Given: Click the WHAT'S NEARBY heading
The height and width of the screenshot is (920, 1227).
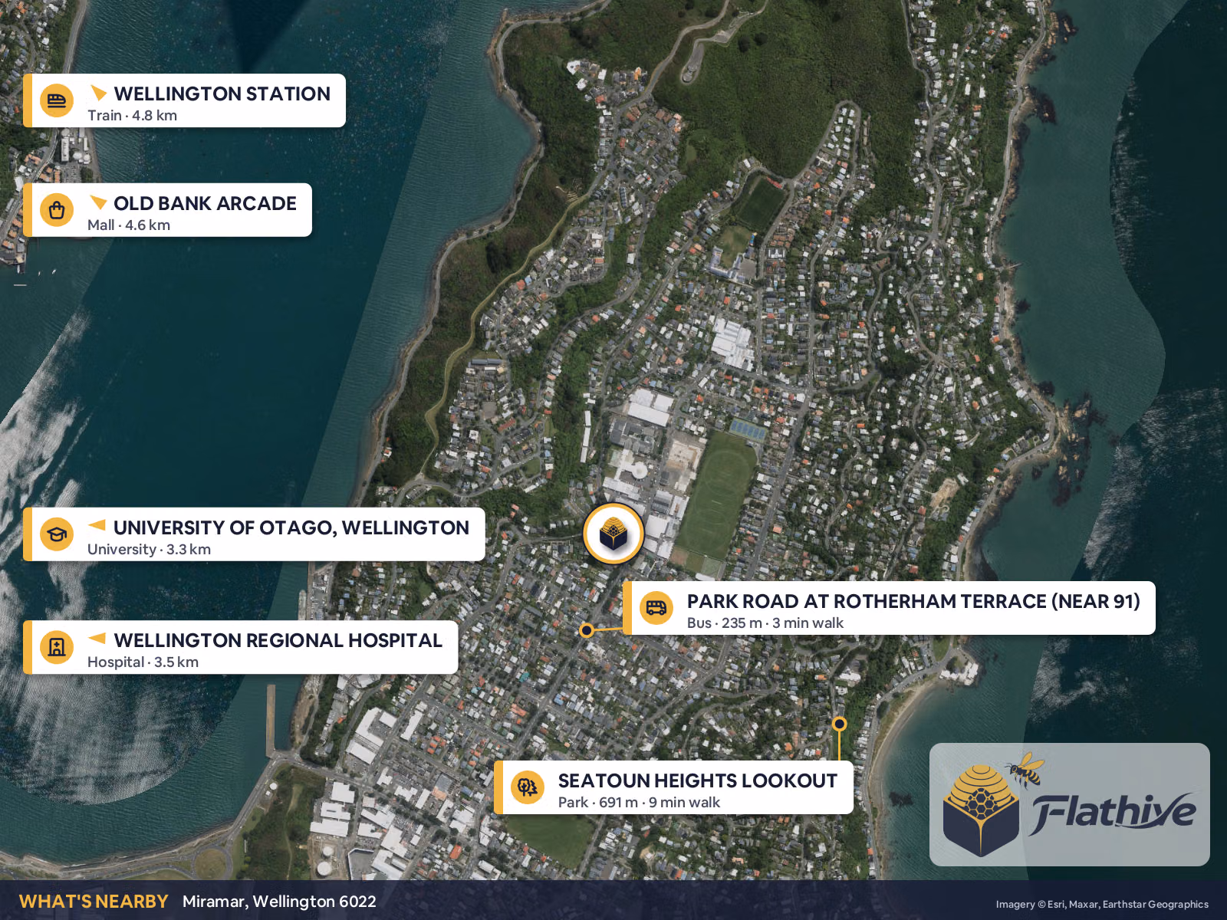Looking at the screenshot, I should 94,902.
